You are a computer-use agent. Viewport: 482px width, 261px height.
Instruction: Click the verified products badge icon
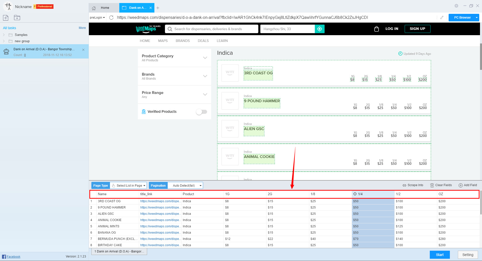tap(144, 112)
